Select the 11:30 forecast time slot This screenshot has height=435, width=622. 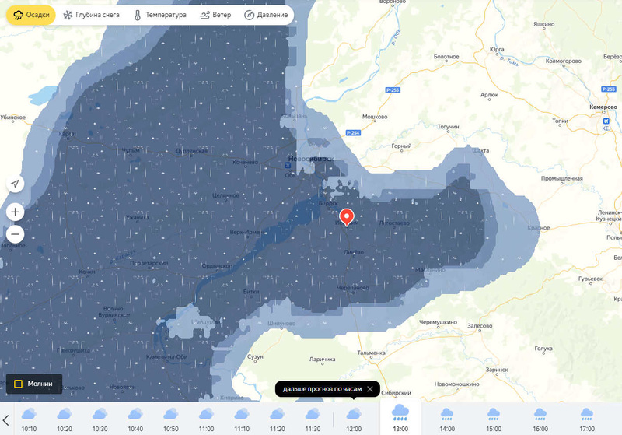pos(313,417)
